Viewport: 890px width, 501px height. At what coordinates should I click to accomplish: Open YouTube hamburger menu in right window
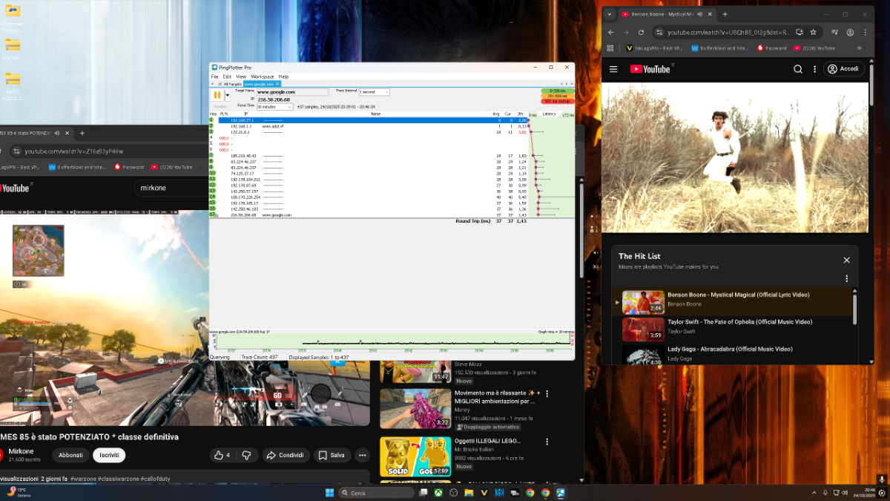[x=613, y=69]
